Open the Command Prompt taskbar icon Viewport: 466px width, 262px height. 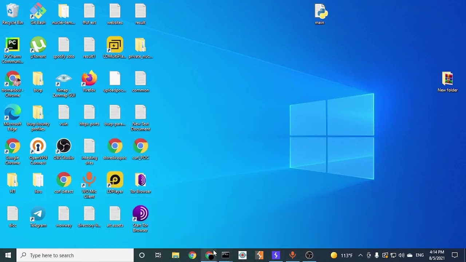[x=226, y=255]
